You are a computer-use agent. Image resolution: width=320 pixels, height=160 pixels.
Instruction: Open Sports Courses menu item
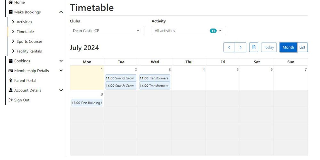(x=29, y=41)
